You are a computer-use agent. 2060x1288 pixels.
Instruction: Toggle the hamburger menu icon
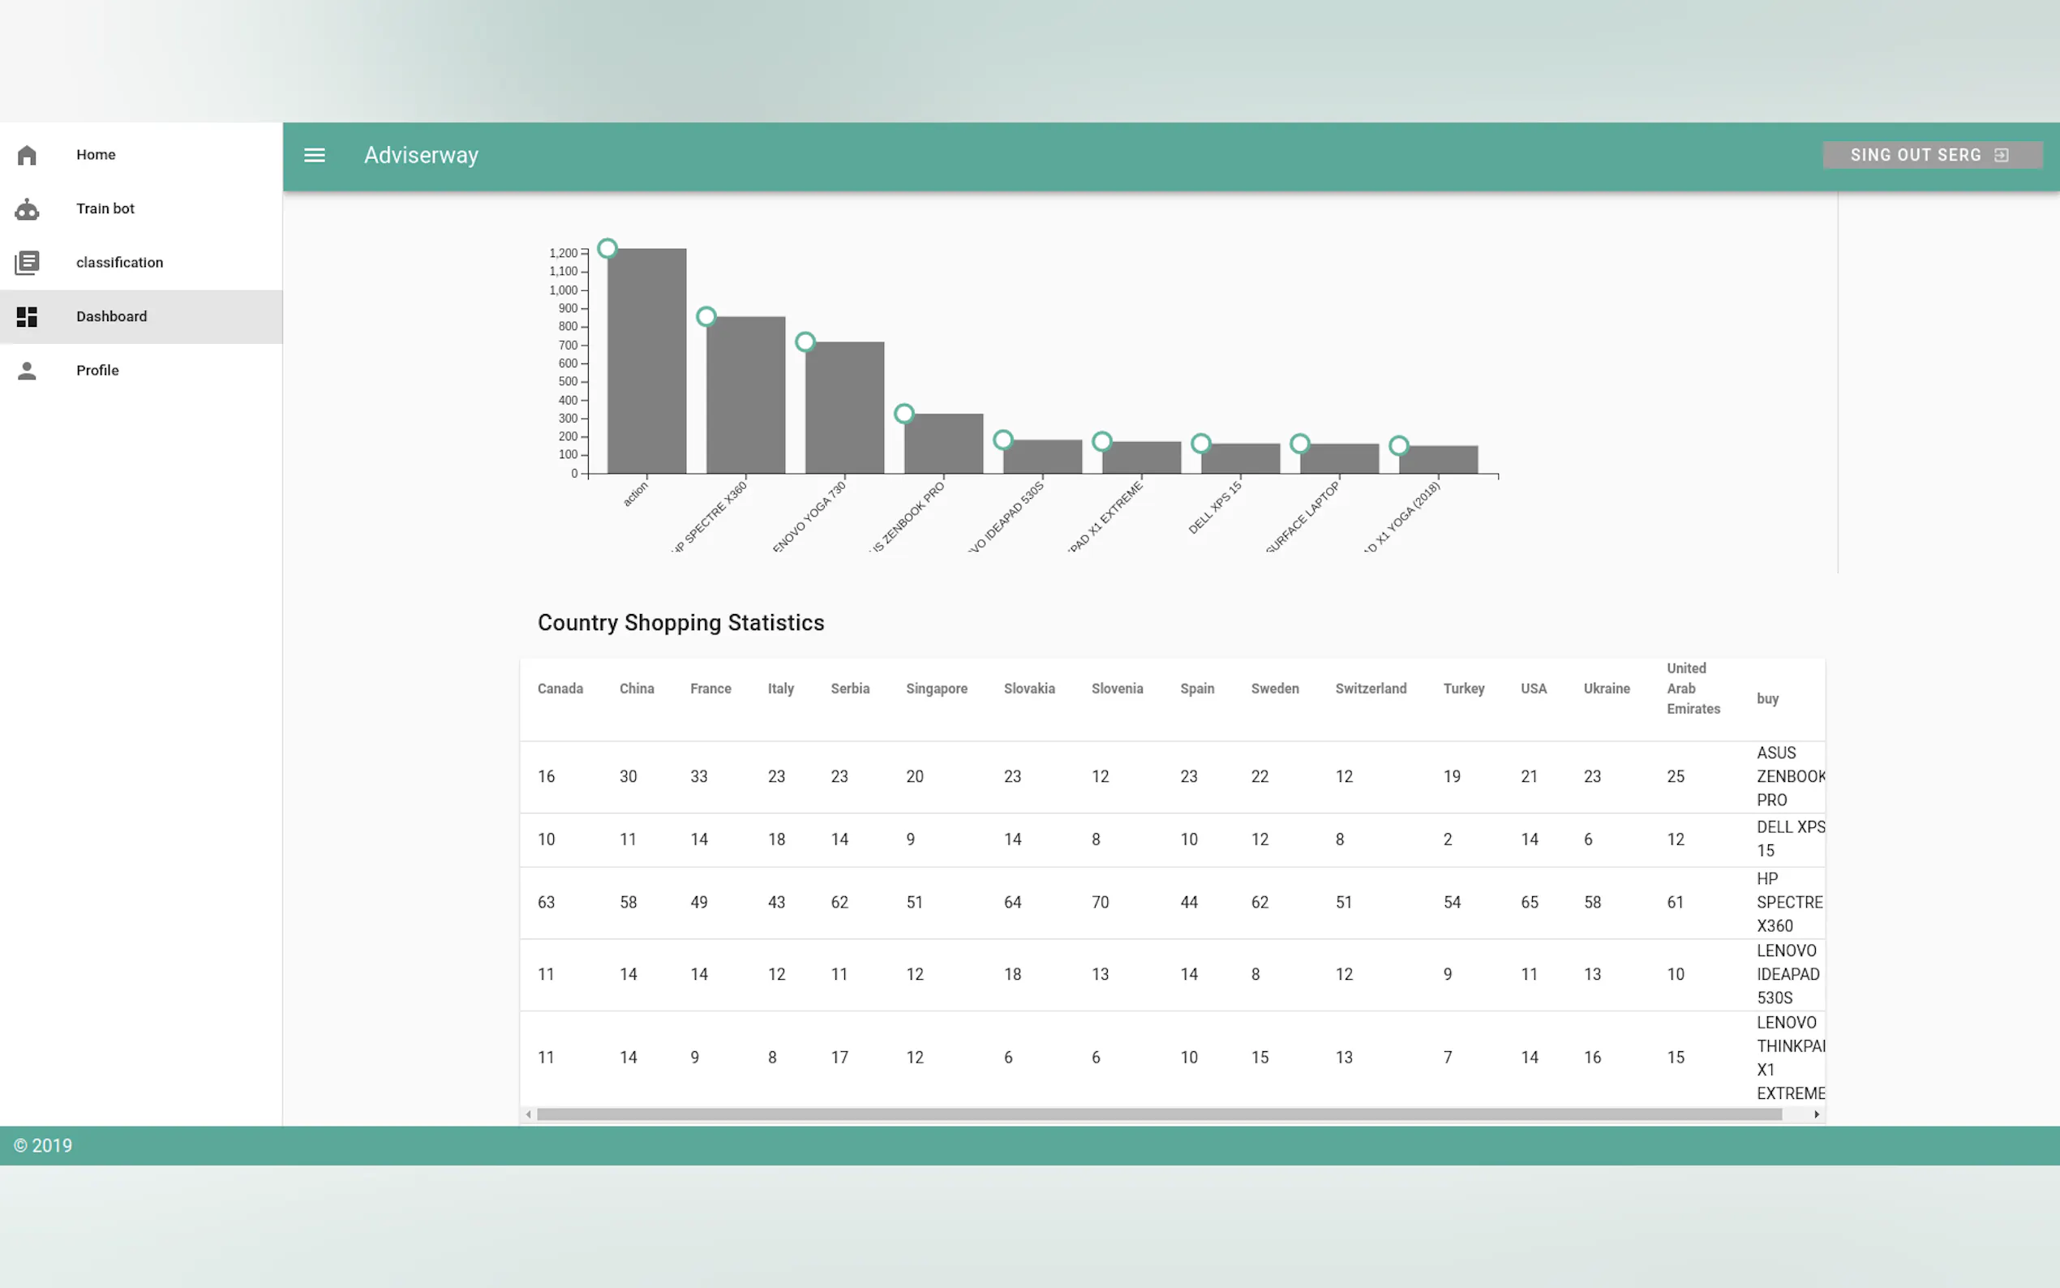pos(314,155)
